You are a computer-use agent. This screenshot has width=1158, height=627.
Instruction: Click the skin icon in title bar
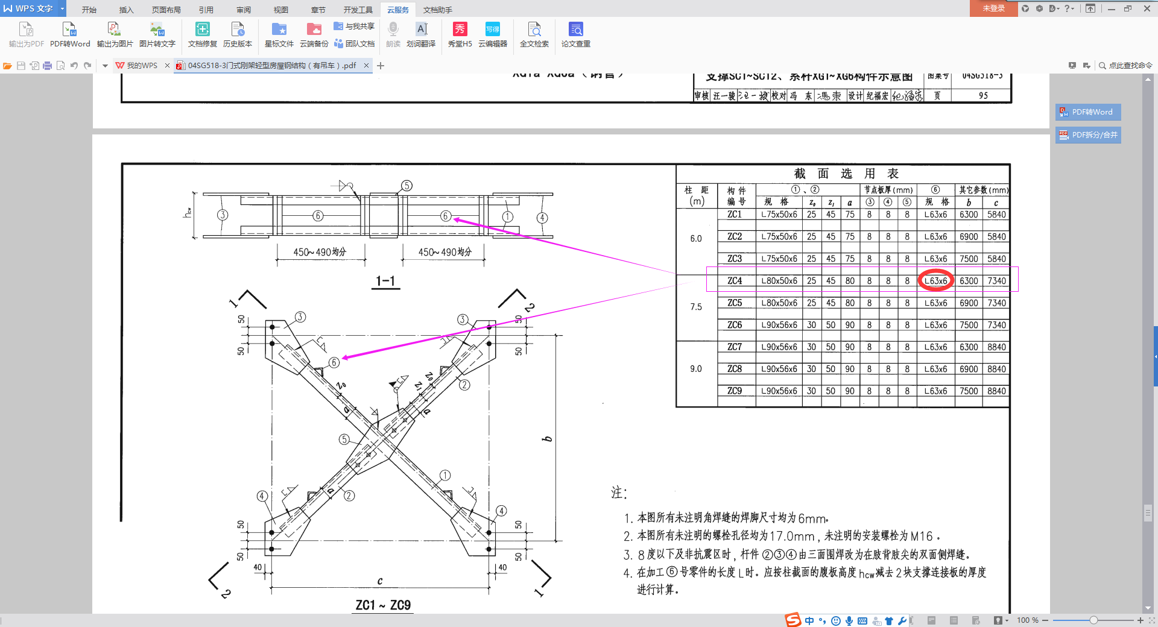tap(1025, 8)
